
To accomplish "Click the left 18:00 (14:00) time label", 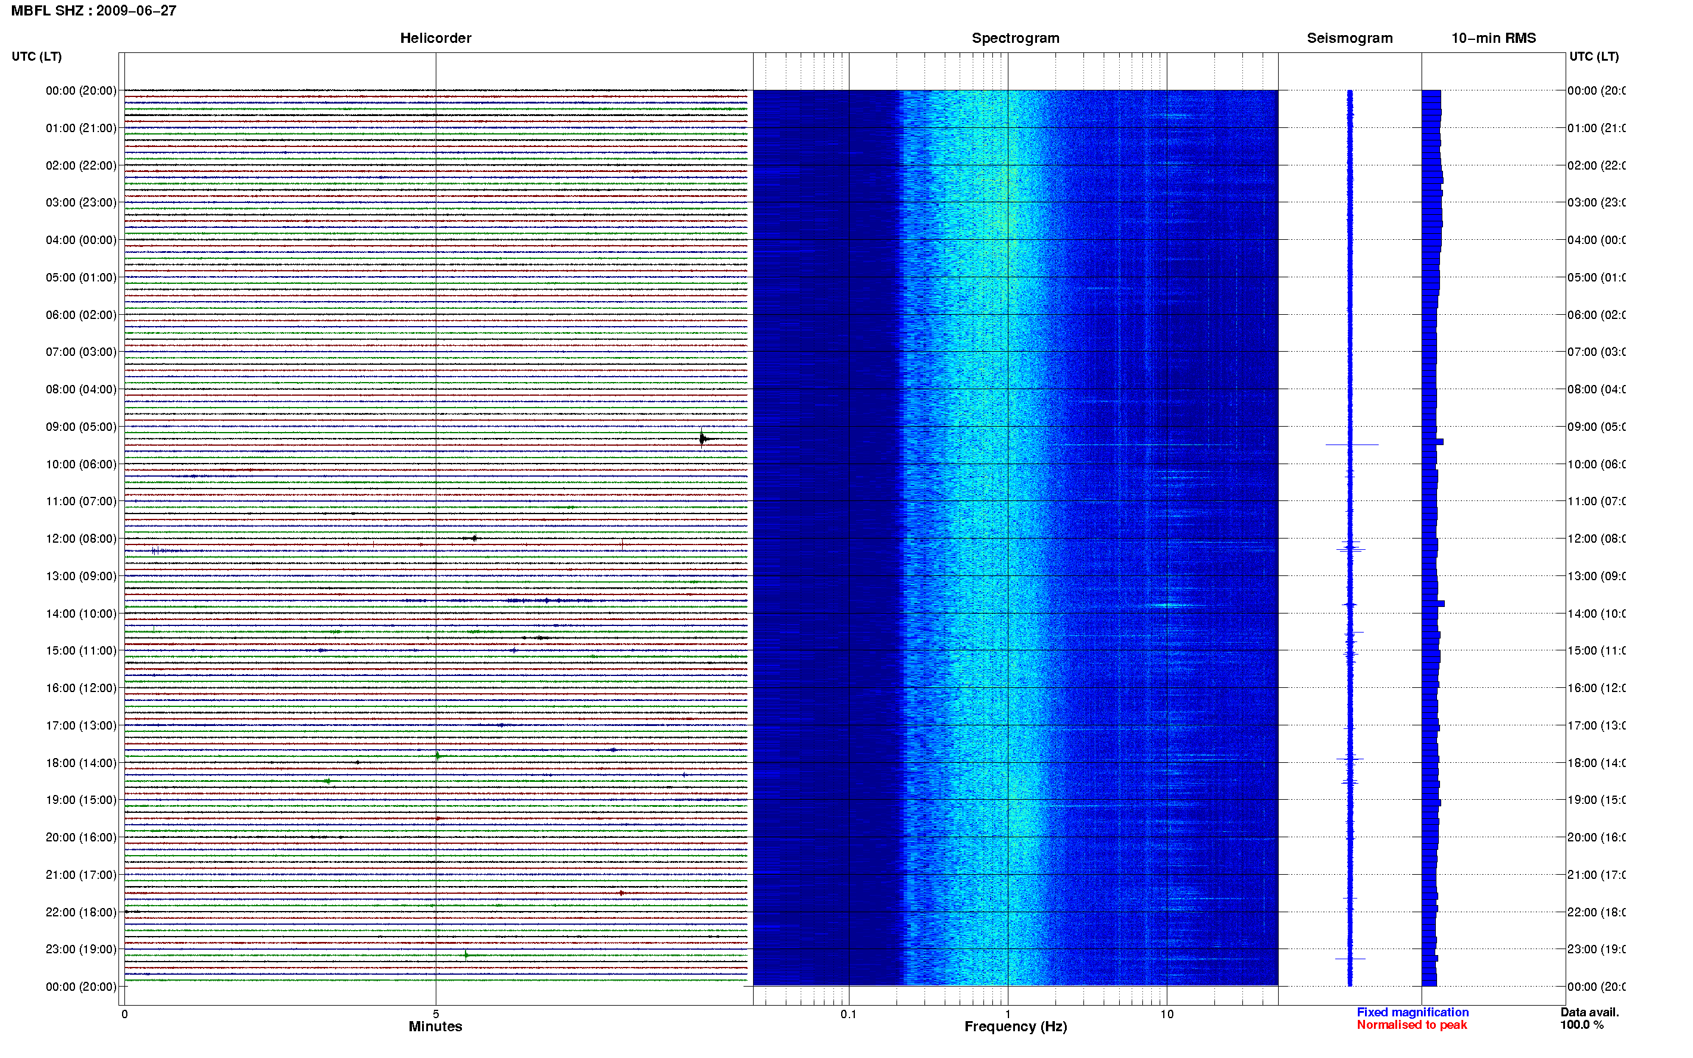I will pos(81,763).
